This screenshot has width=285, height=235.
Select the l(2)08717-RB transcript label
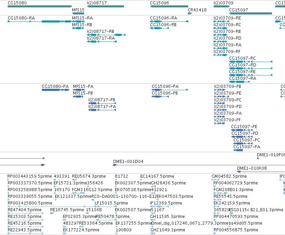(100, 32)
